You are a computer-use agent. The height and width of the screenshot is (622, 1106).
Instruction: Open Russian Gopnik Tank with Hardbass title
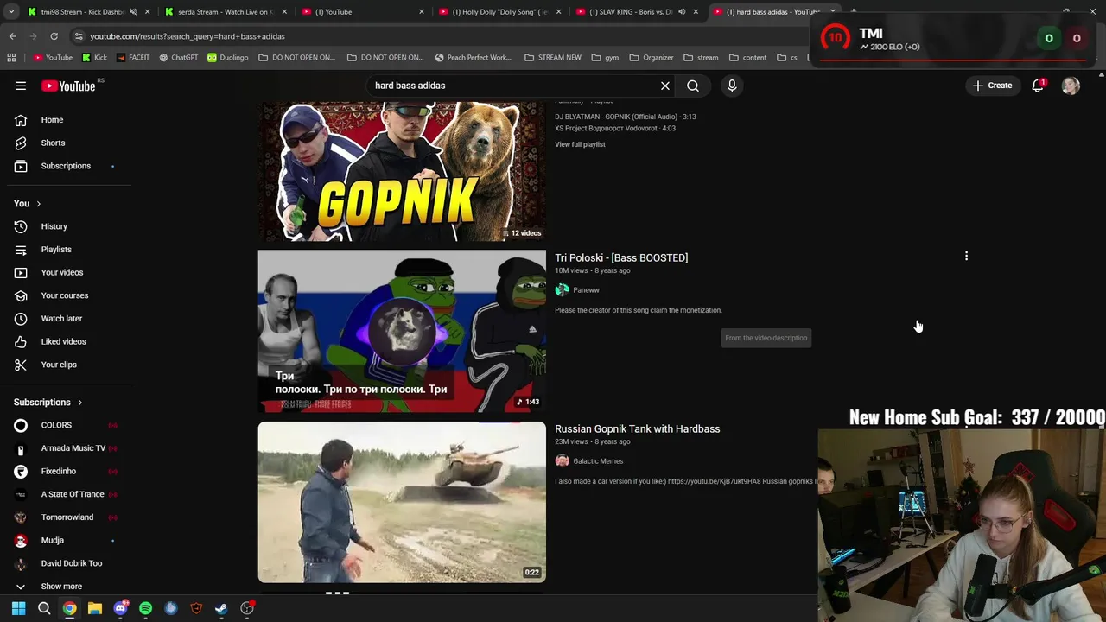[638, 428]
